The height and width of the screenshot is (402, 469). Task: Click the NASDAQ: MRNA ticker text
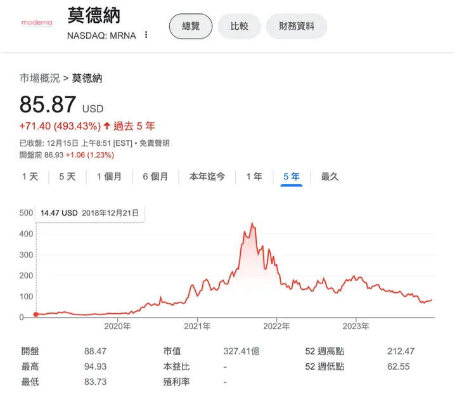click(x=101, y=36)
